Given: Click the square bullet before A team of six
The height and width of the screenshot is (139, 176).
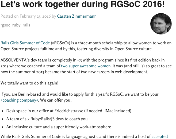Looking at the screenshot, I should pyautogui.click(x=3, y=119).
